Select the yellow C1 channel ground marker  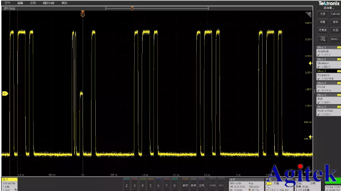(5, 93)
